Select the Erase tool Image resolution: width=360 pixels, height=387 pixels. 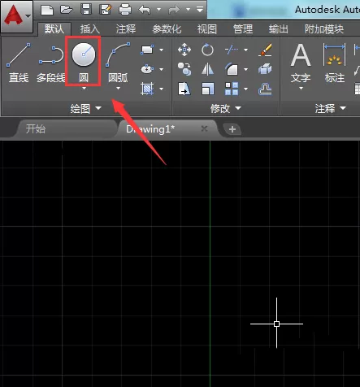[265, 50]
